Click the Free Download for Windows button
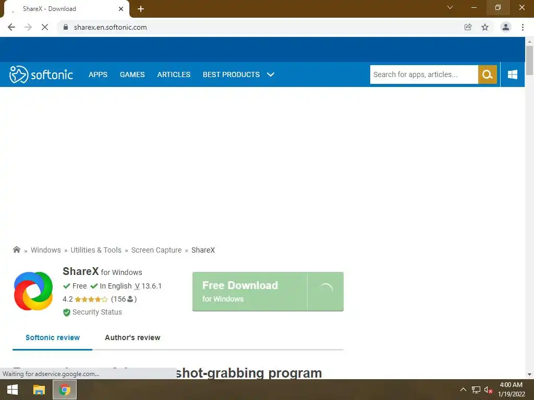534x400 pixels. (x=268, y=292)
